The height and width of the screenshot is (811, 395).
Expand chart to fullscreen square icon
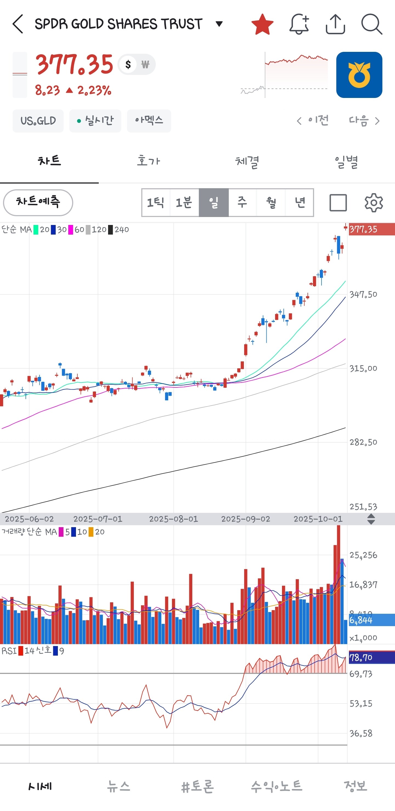(338, 202)
